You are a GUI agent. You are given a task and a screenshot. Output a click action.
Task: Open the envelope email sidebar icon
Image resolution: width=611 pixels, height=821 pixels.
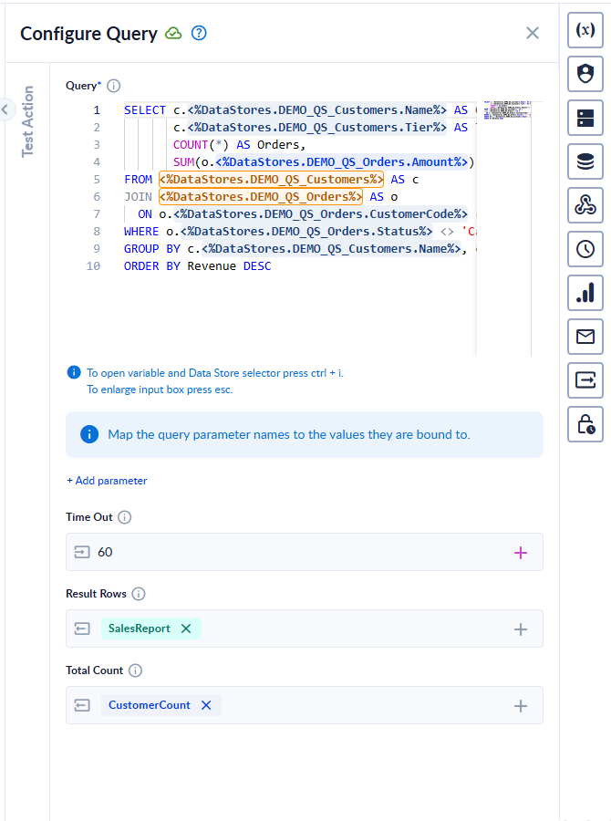(x=585, y=336)
